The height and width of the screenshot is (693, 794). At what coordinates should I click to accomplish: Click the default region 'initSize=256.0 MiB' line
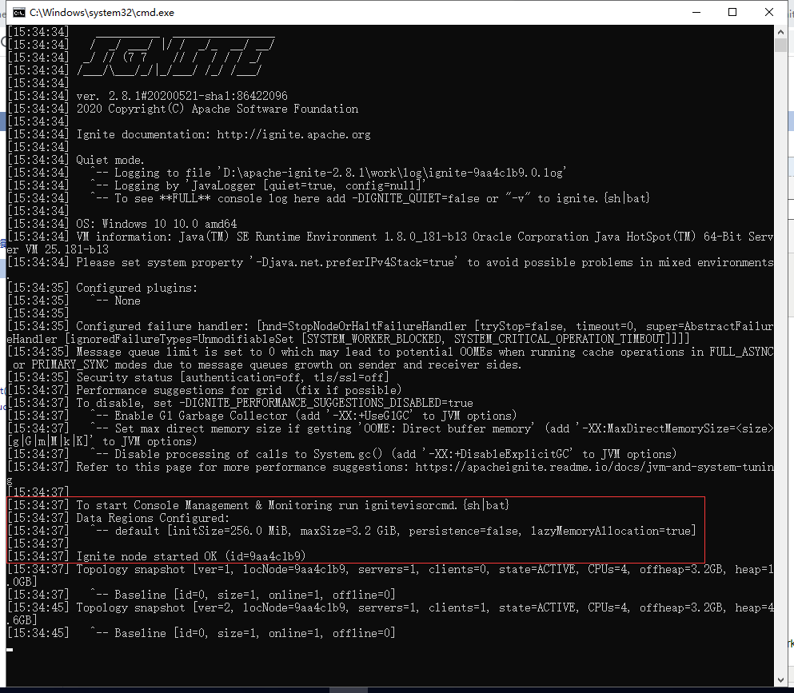(393, 531)
